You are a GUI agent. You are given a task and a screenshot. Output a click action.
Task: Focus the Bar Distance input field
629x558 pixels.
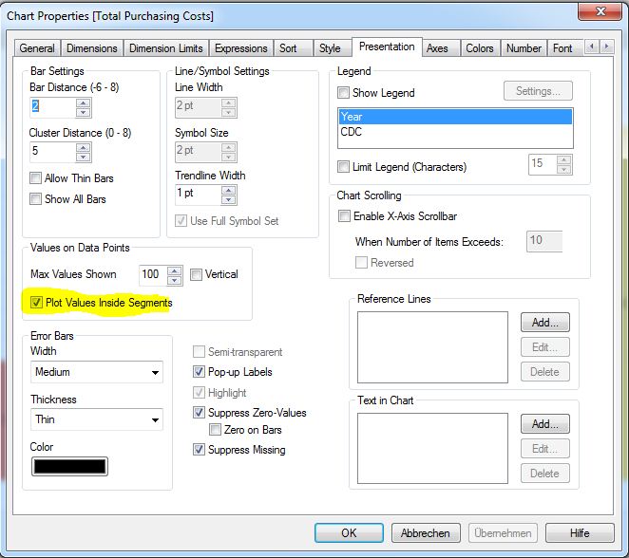coord(53,107)
